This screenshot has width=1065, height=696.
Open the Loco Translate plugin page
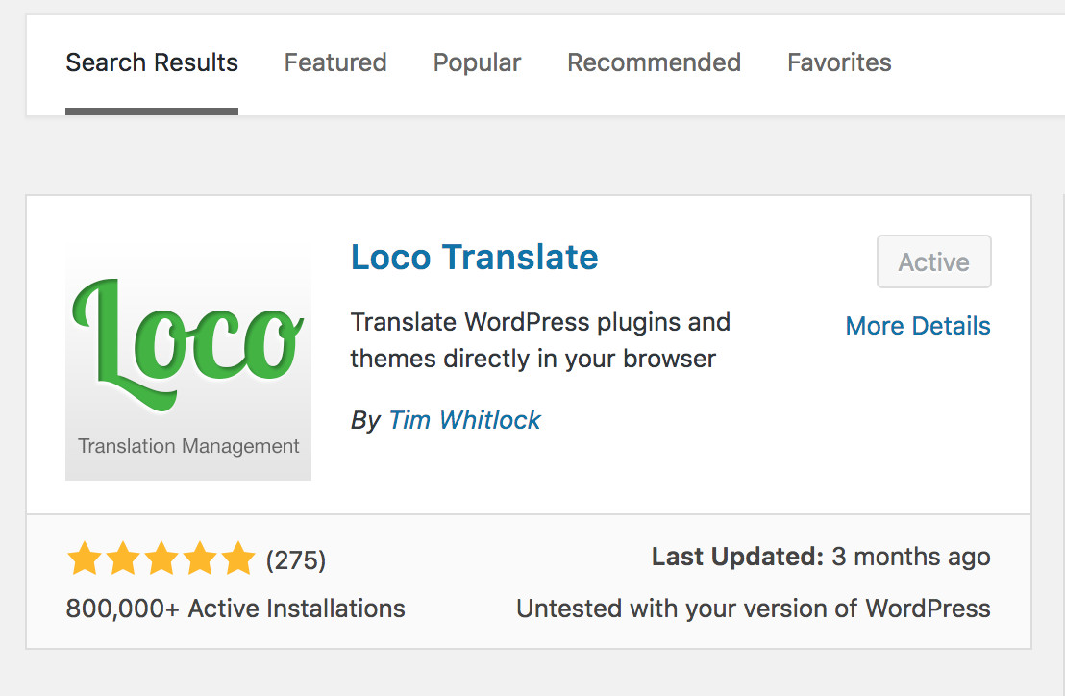473,257
